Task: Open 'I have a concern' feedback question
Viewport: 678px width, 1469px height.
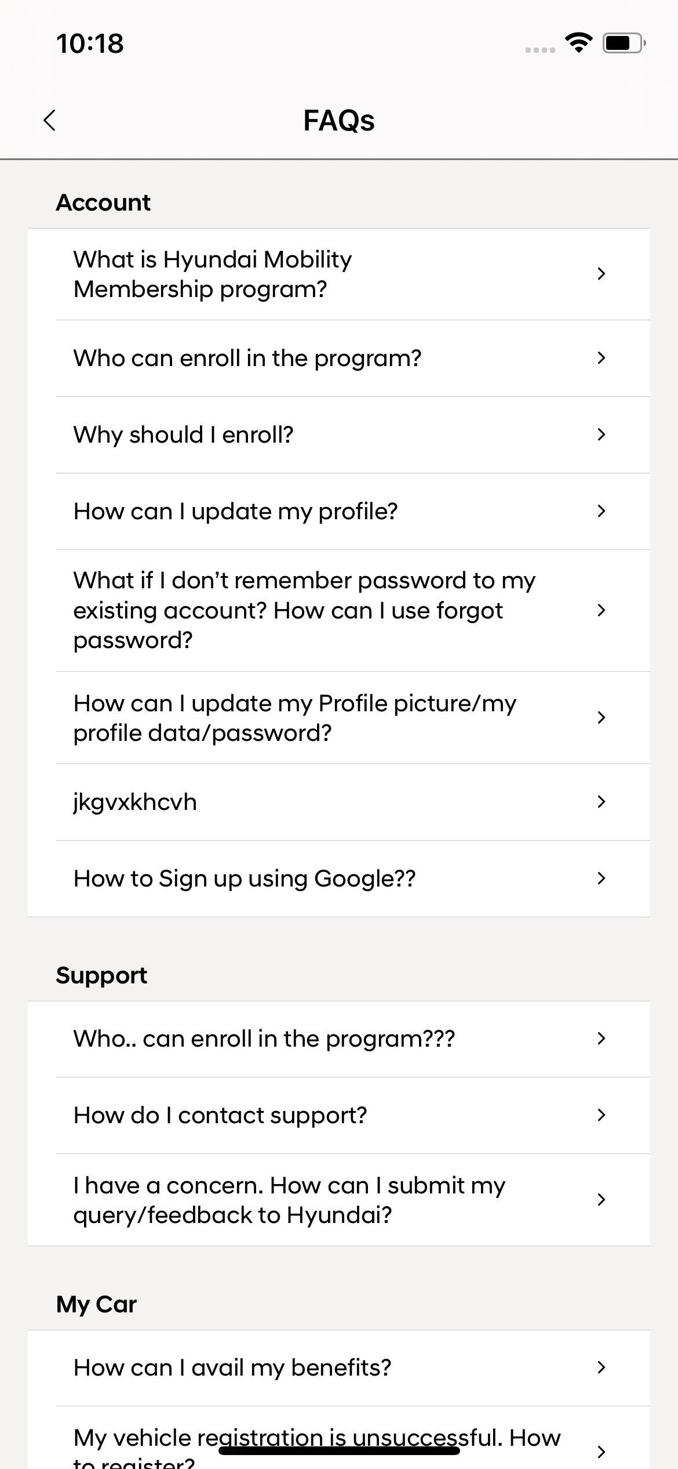Action: [x=289, y=1200]
